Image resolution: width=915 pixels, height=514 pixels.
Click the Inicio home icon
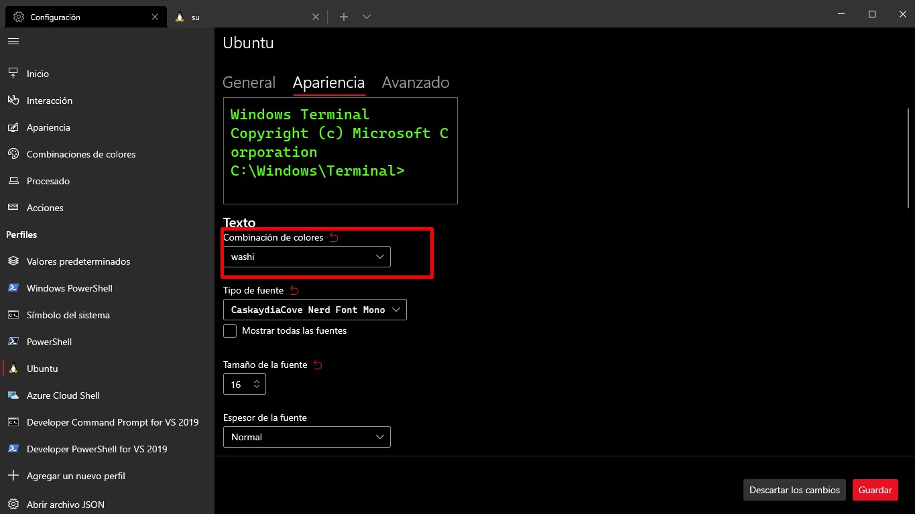(13, 74)
